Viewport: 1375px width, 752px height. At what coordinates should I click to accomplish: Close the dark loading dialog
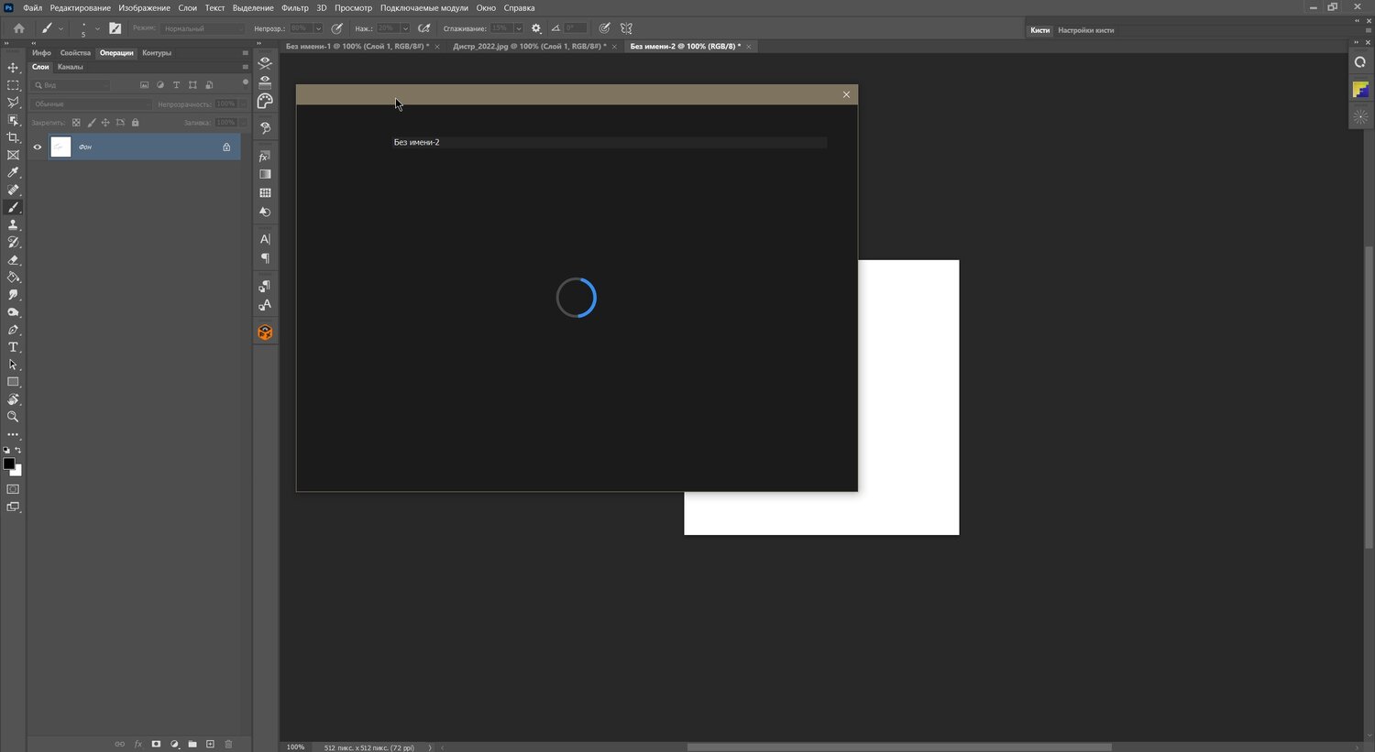[x=846, y=94]
